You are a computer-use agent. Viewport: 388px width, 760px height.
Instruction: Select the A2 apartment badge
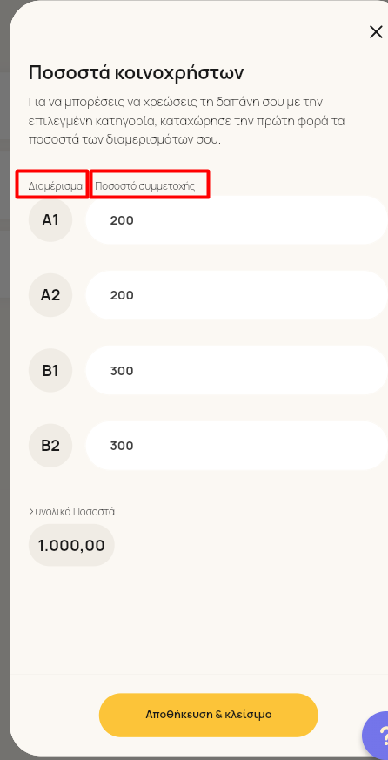coord(50,295)
